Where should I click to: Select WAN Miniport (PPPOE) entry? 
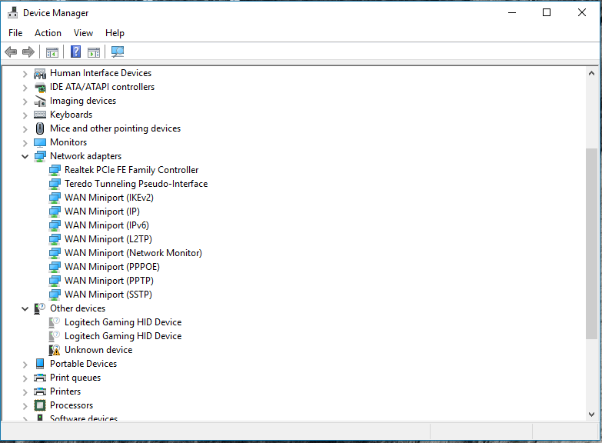pyautogui.click(x=111, y=267)
